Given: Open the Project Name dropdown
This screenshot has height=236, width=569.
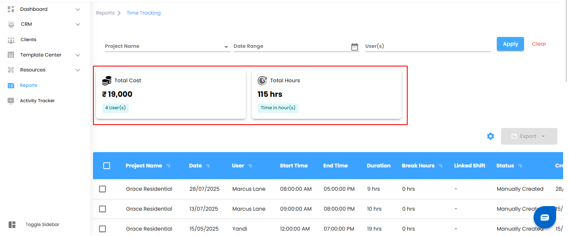Looking at the screenshot, I should pos(167,47).
